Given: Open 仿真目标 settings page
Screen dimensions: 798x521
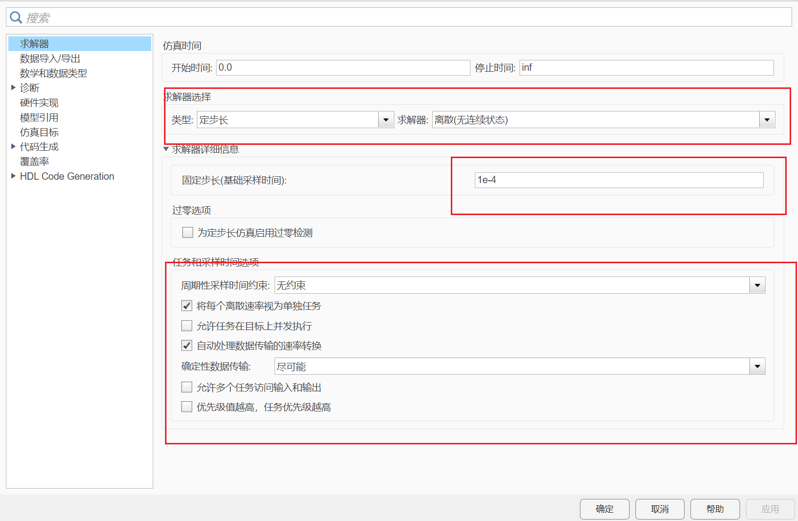Looking at the screenshot, I should [39, 132].
